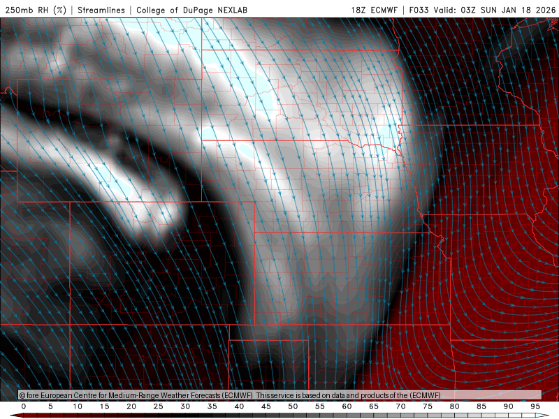Select the '55' color scale label
The width and height of the screenshot is (559, 419).
tap(320, 406)
